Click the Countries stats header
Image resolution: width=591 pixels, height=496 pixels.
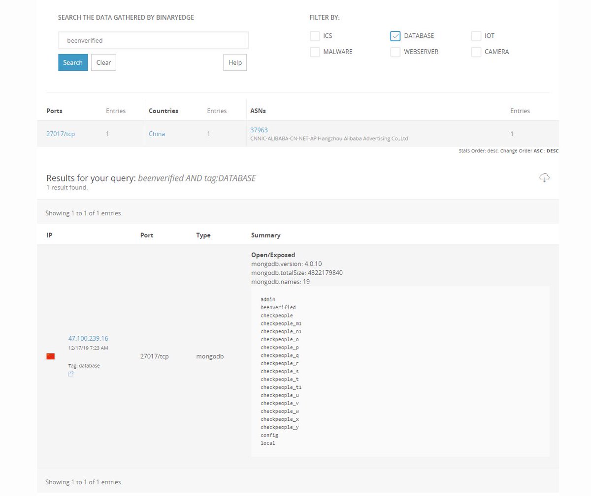click(x=164, y=111)
